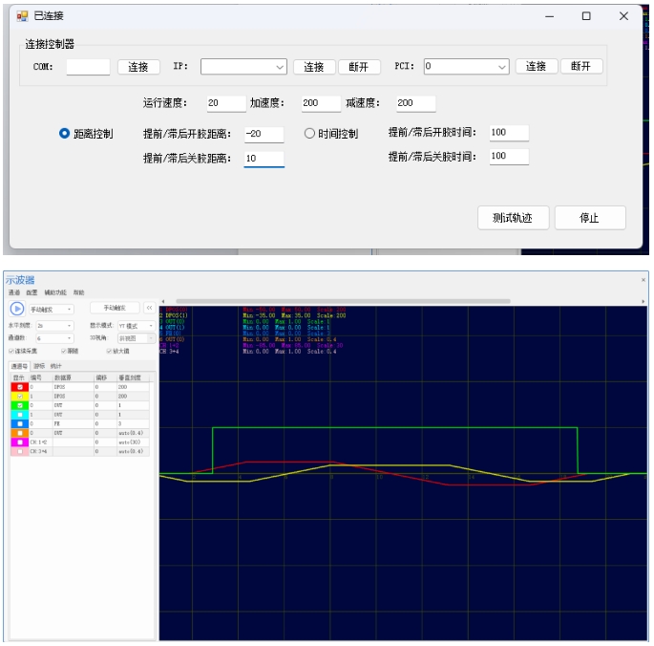Image resolution: width=654 pixels, height=646 pixels.
Task: Click the scrollbar right arrow above the waveform
Action: pos(643,301)
